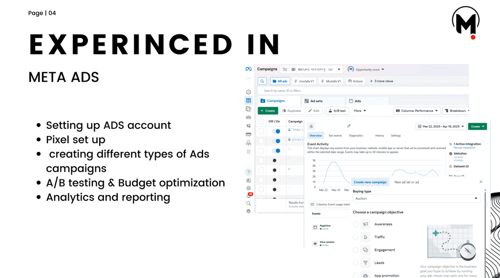Open the More dropdown in toolbar
The image size is (500, 278).
(360, 111)
